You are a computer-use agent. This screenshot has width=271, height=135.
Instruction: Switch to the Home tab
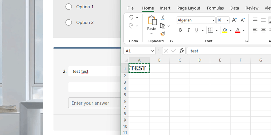[148, 8]
